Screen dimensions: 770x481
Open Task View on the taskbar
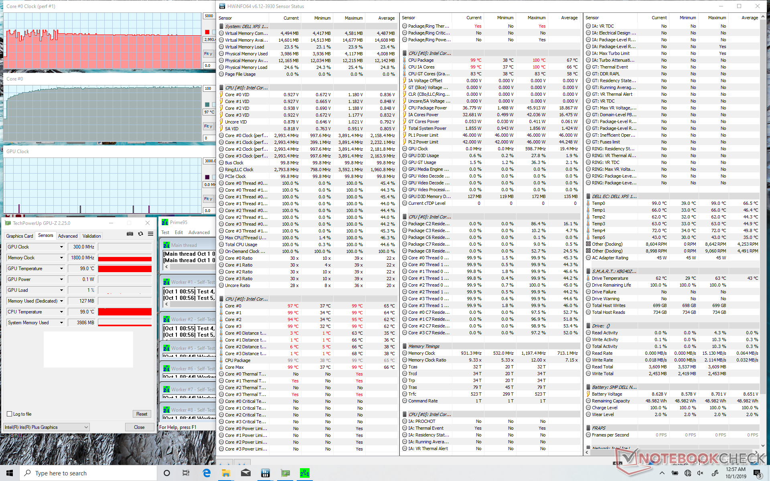click(x=186, y=473)
